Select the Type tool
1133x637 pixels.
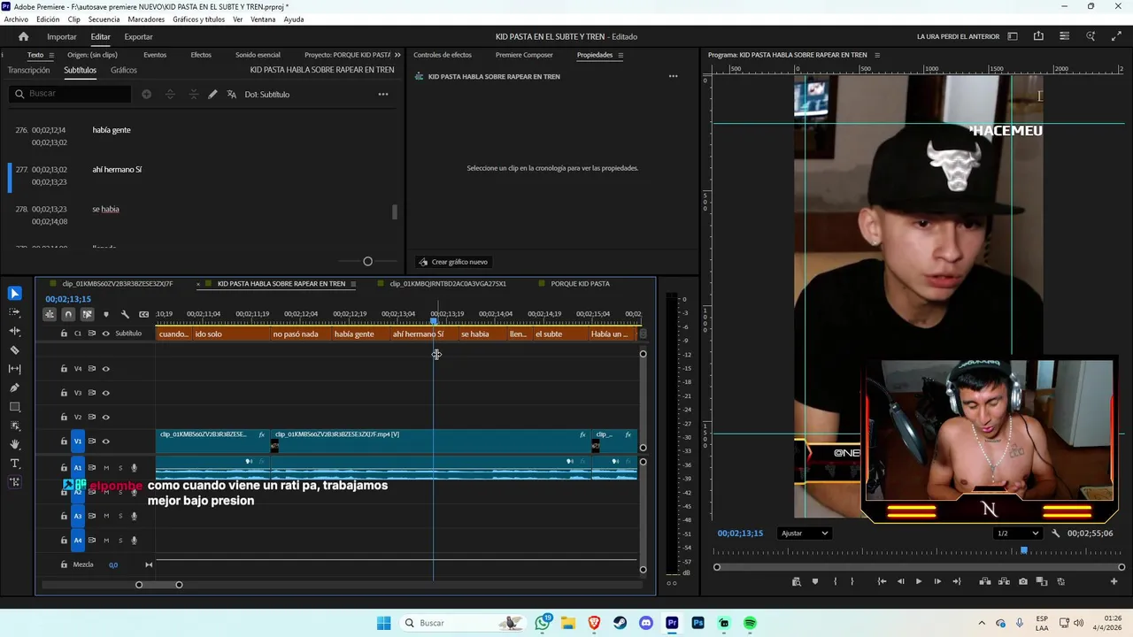point(14,464)
